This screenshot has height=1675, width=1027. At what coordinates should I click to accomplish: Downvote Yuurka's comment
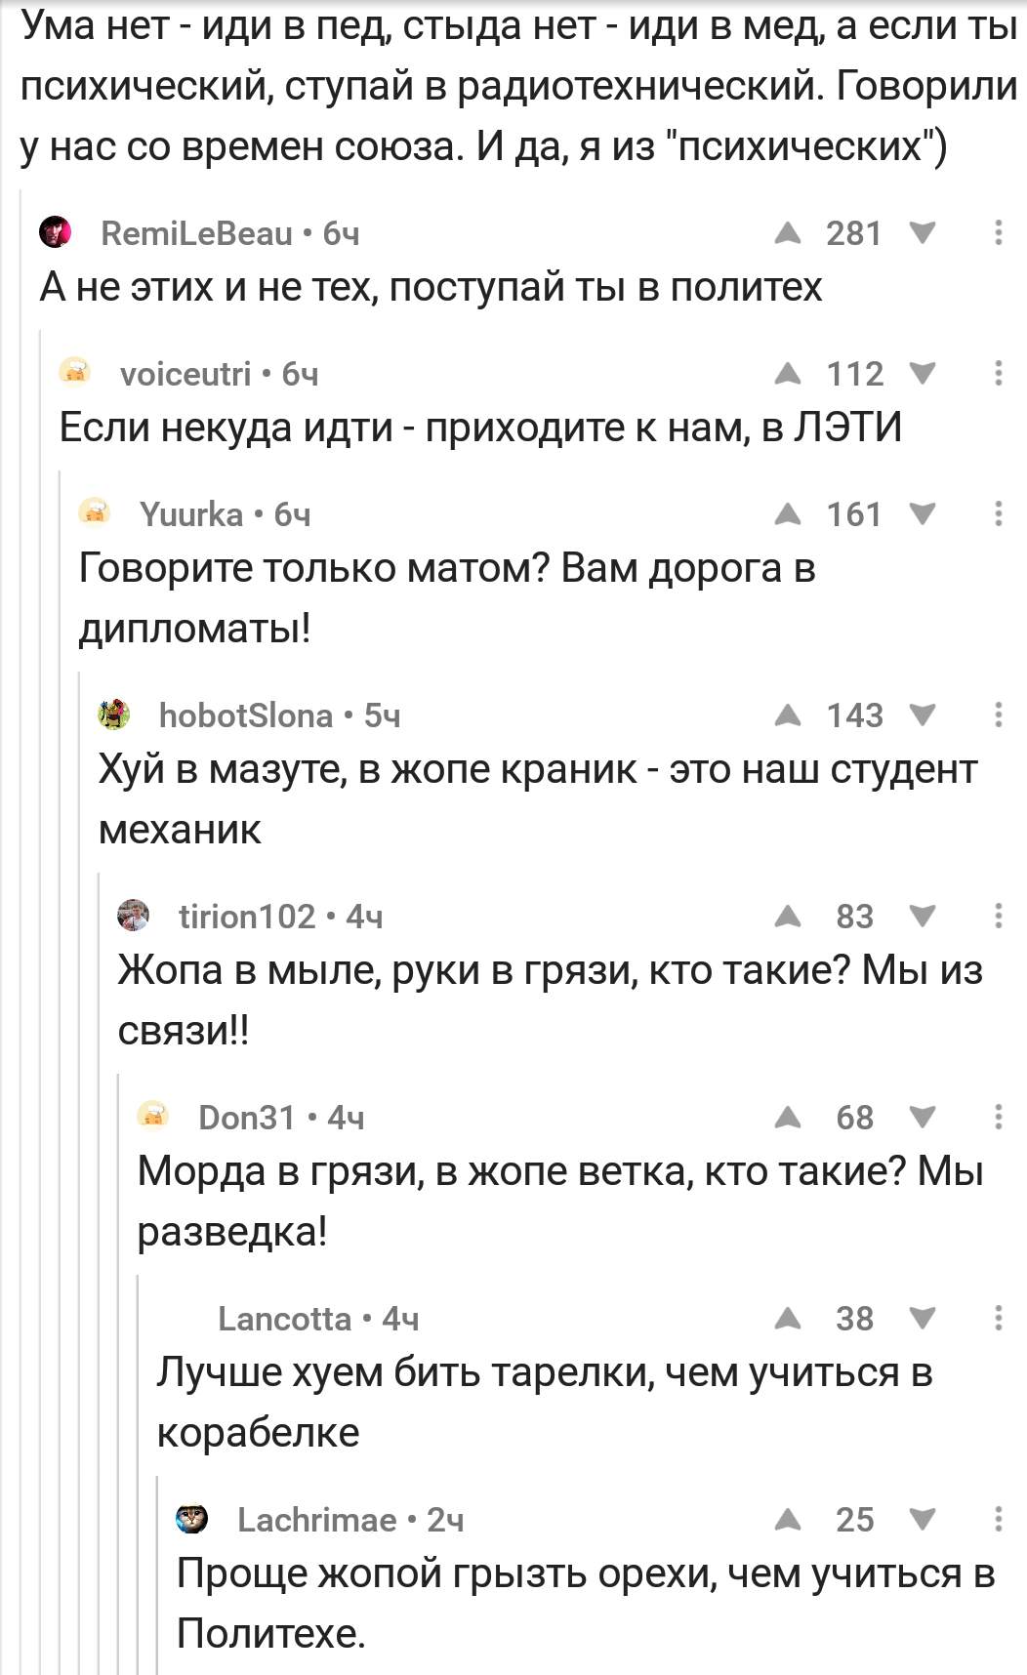(x=922, y=514)
